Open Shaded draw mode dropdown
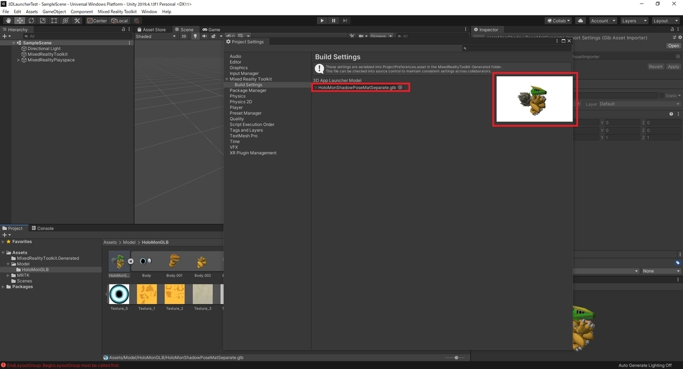Viewport: 683px width, 369px height. point(156,36)
